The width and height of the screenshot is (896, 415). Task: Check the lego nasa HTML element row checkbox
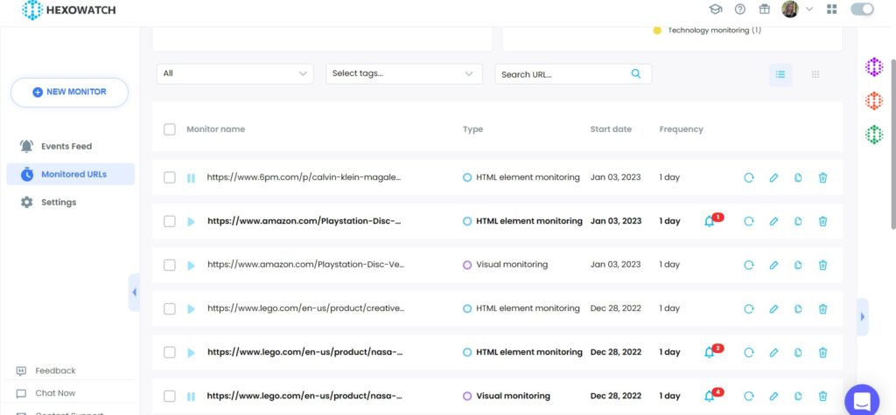point(170,352)
